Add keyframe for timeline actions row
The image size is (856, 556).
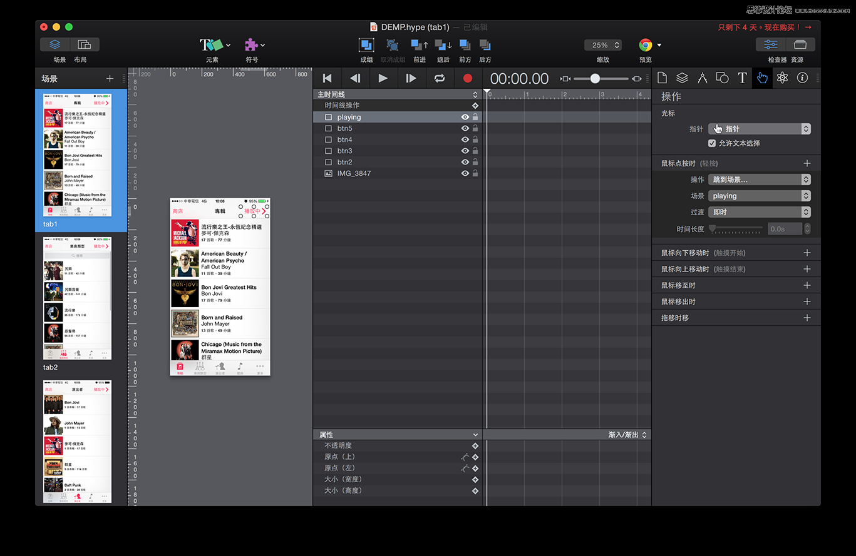point(475,106)
